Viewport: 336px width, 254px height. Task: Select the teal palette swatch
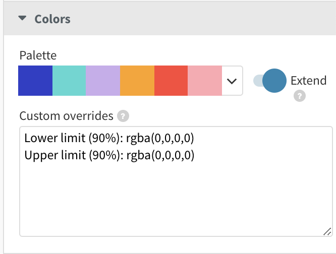coord(69,81)
